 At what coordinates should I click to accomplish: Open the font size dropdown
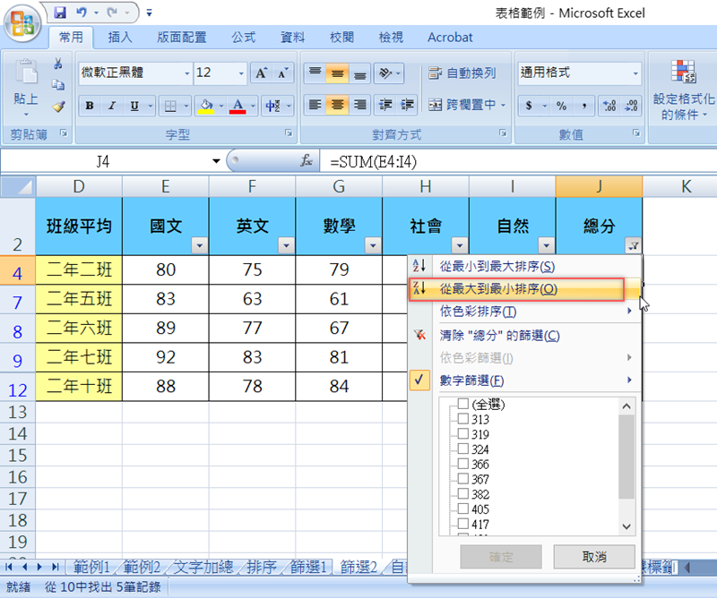[240, 73]
